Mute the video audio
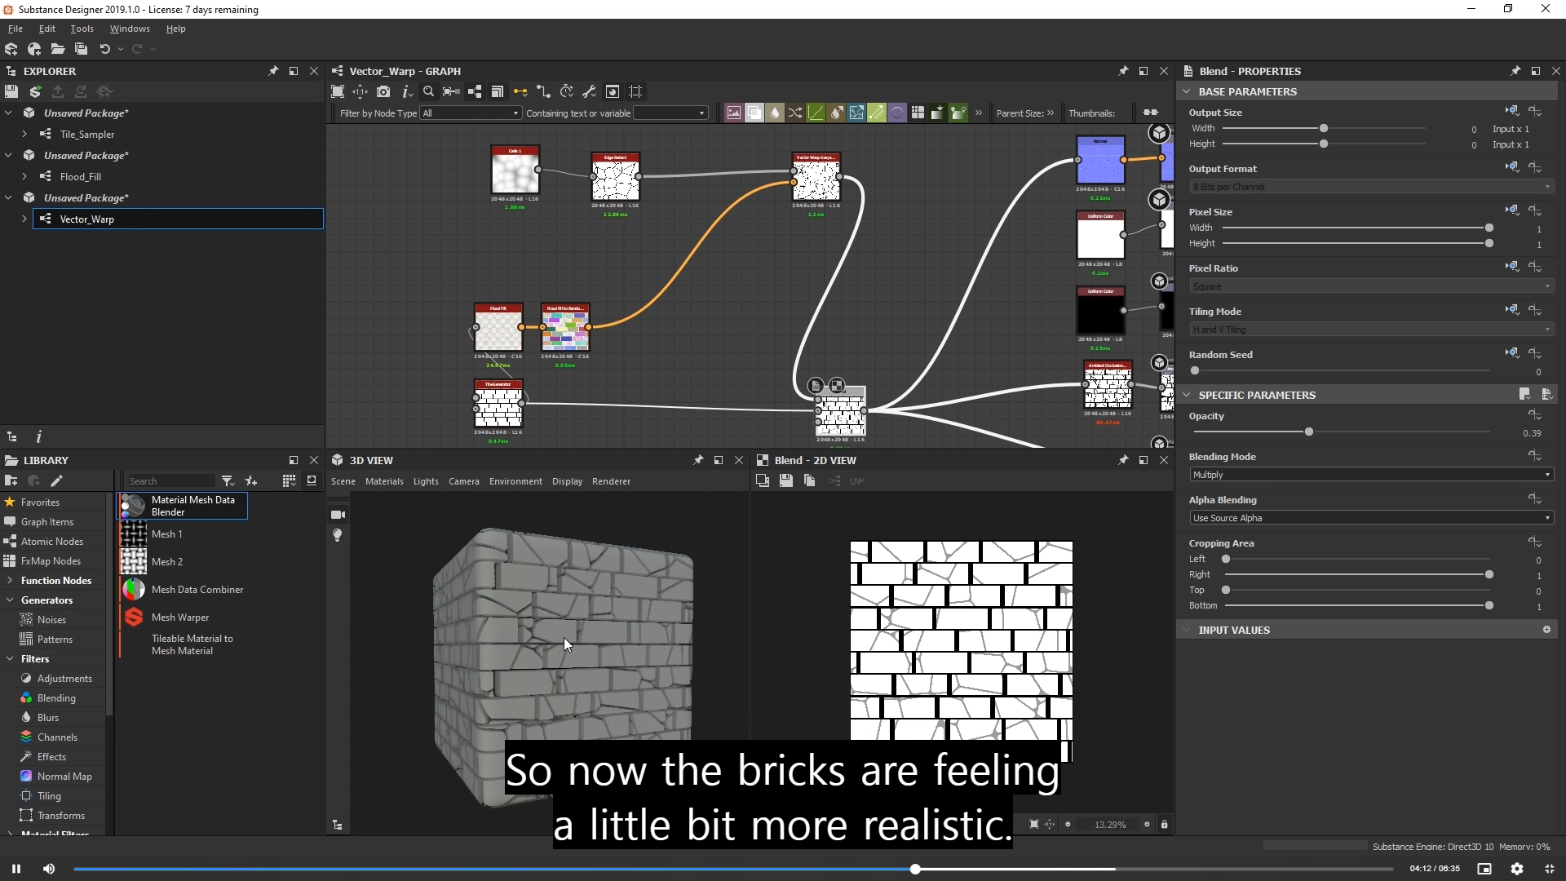Image resolution: width=1566 pixels, height=881 pixels. point(49,869)
